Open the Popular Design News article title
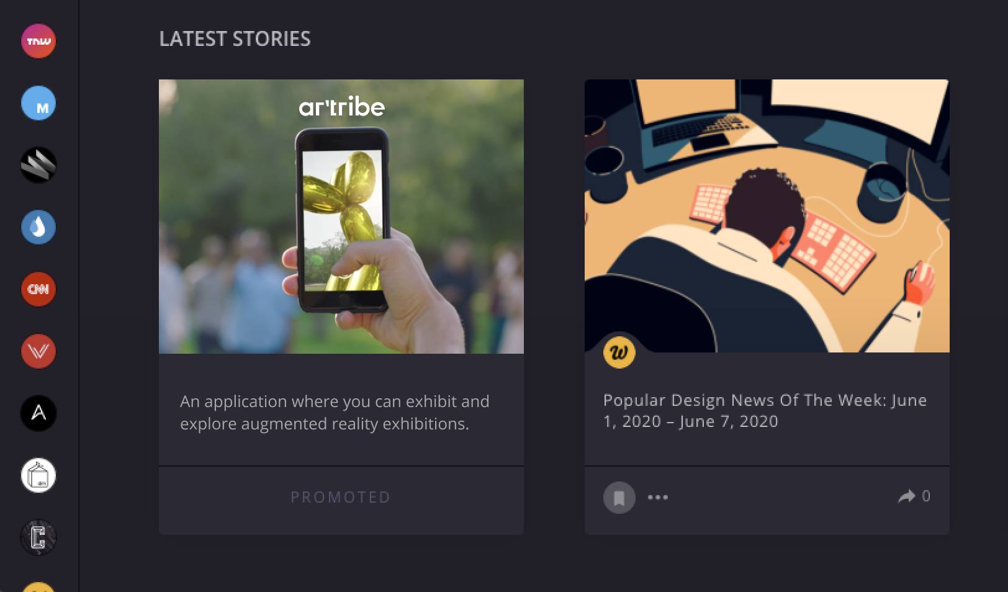The height and width of the screenshot is (592, 1008). [x=765, y=411]
